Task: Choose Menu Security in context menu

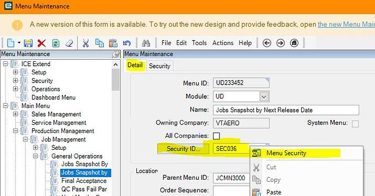Action: pyautogui.click(x=307, y=153)
